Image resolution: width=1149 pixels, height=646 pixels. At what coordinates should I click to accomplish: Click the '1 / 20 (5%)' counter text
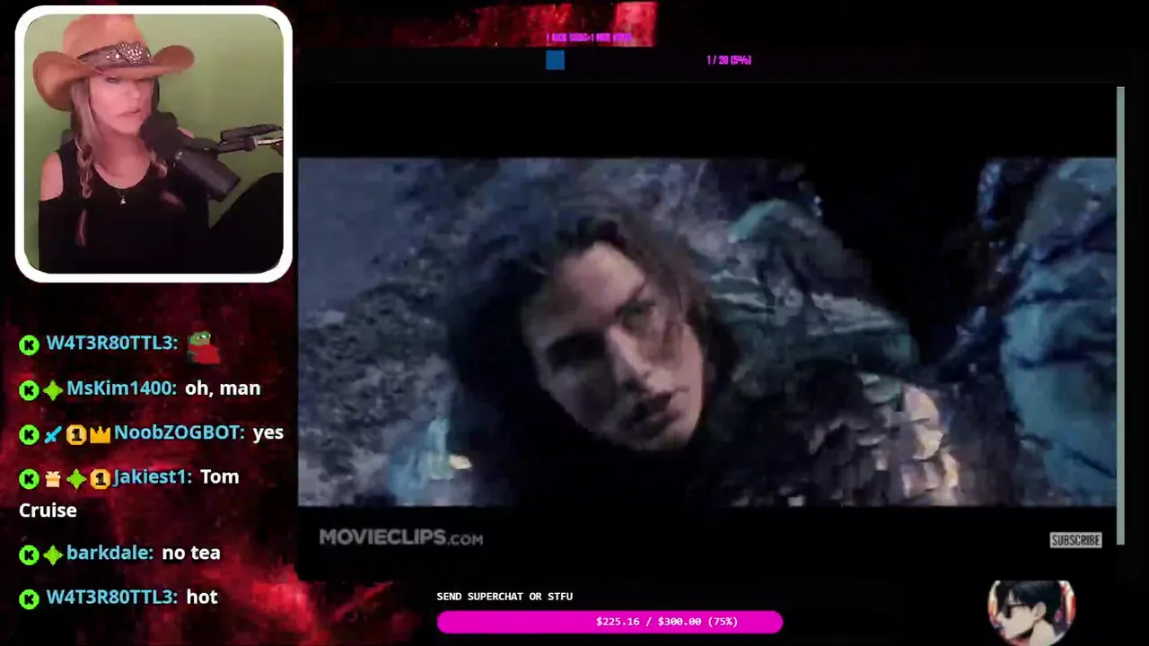click(x=729, y=60)
